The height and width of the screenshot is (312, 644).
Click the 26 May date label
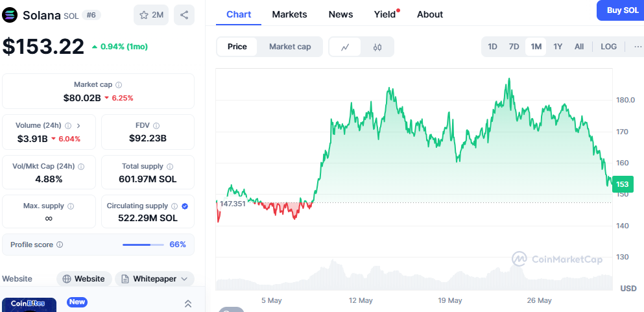pyautogui.click(x=540, y=300)
